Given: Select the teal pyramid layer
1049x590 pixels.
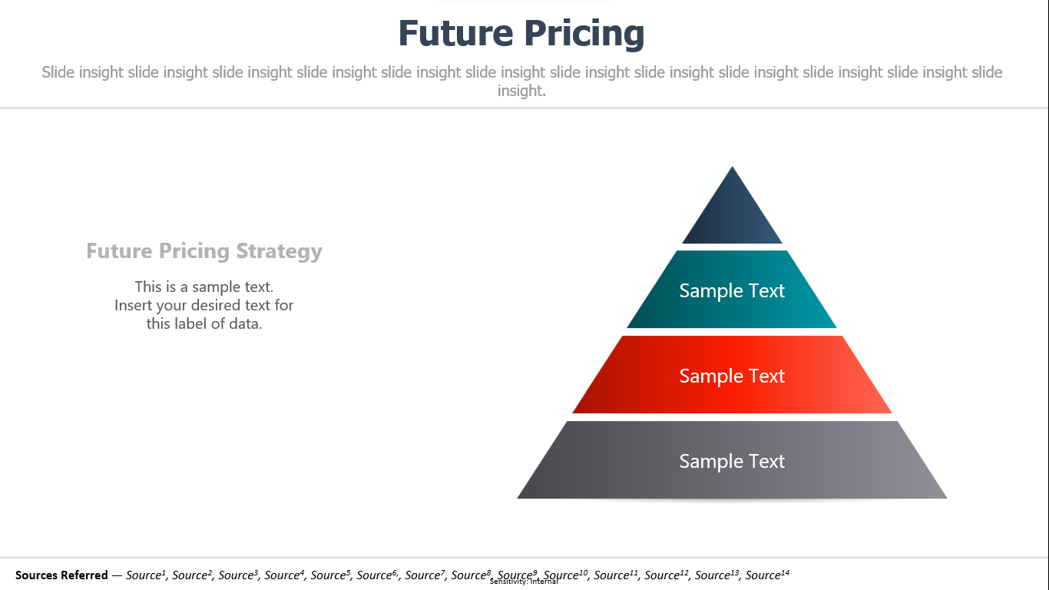Looking at the screenshot, I should pyautogui.click(x=732, y=290).
